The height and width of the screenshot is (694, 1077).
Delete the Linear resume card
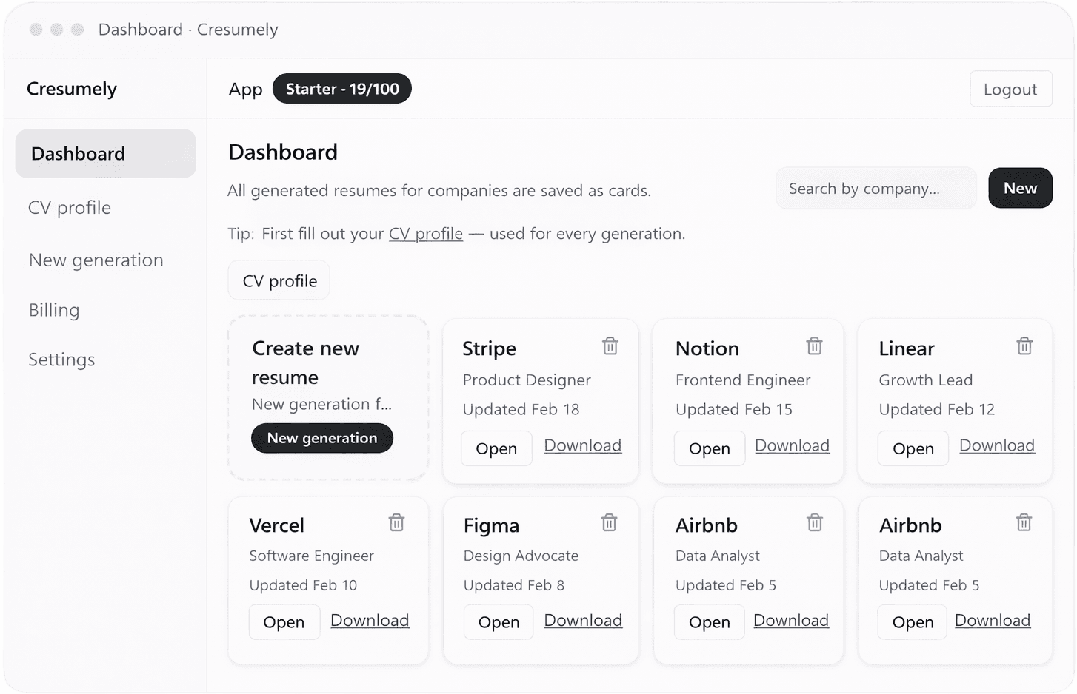click(x=1024, y=346)
